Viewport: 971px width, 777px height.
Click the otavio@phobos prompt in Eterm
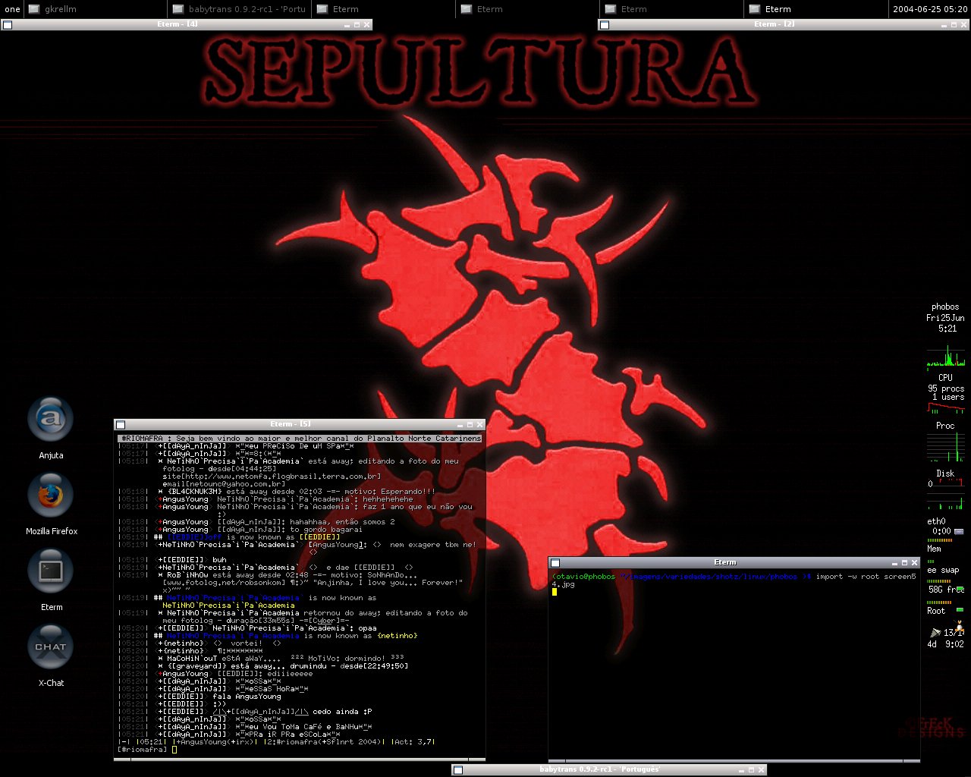(x=584, y=577)
